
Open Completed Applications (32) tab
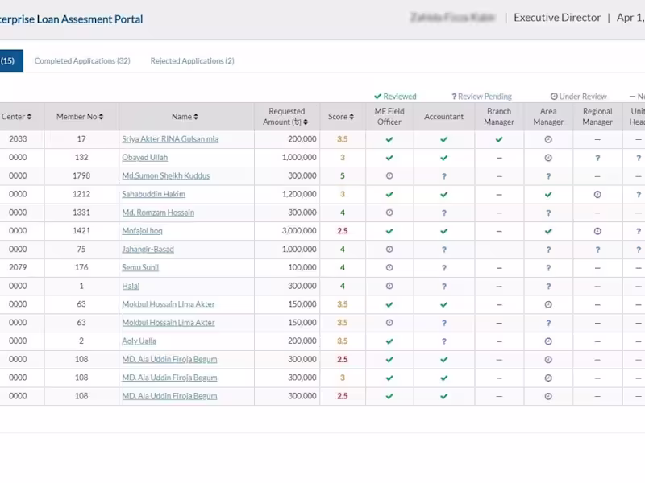coord(82,61)
